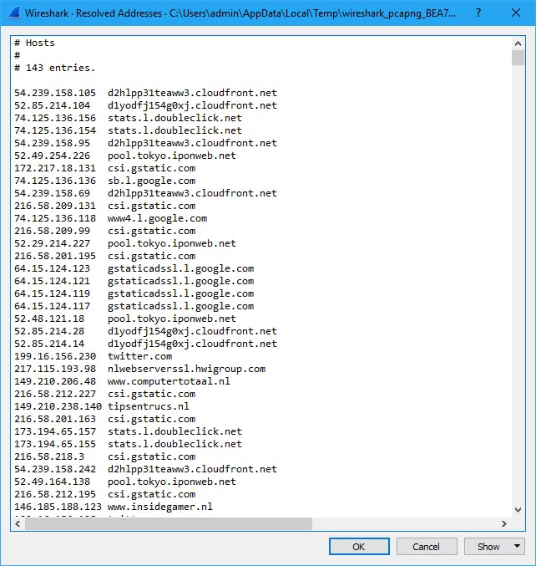Click the vertical scrollbar down arrow

(518, 510)
